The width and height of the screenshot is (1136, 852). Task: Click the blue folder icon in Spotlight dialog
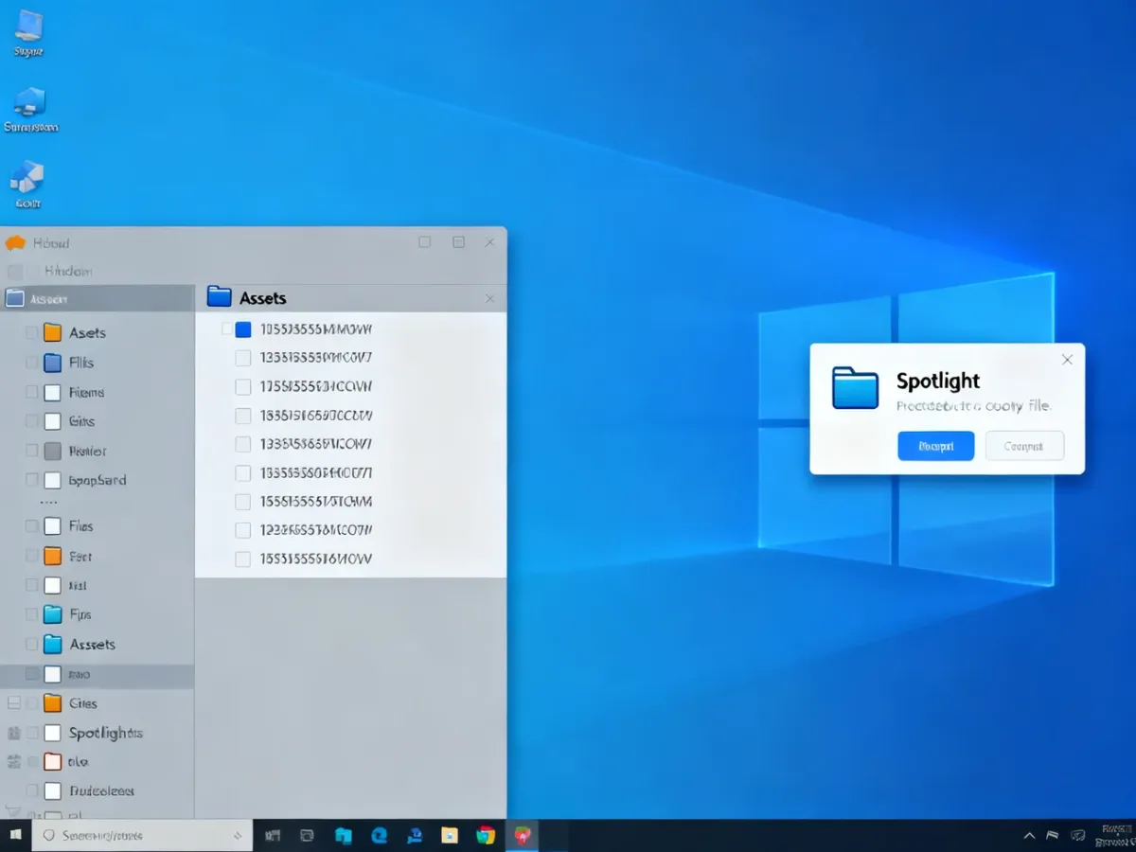pyautogui.click(x=855, y=388)
